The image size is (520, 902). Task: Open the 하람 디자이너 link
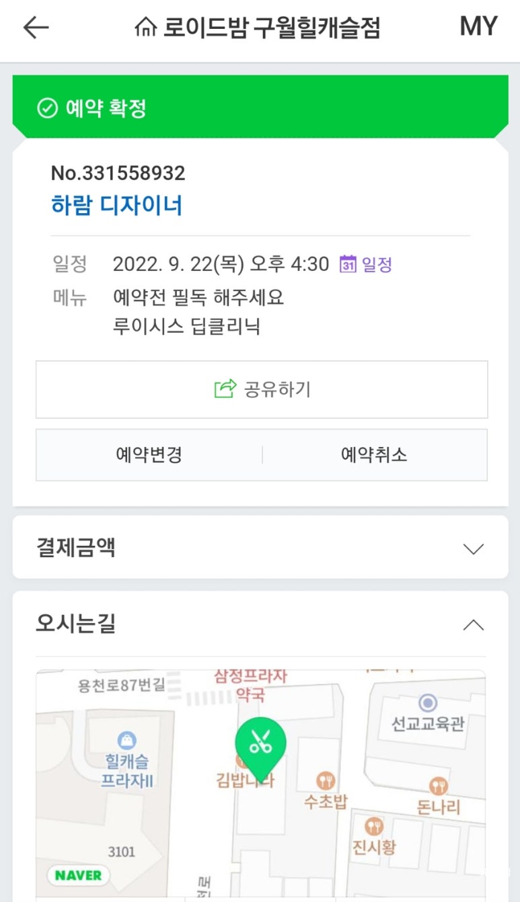pos(117,205)
